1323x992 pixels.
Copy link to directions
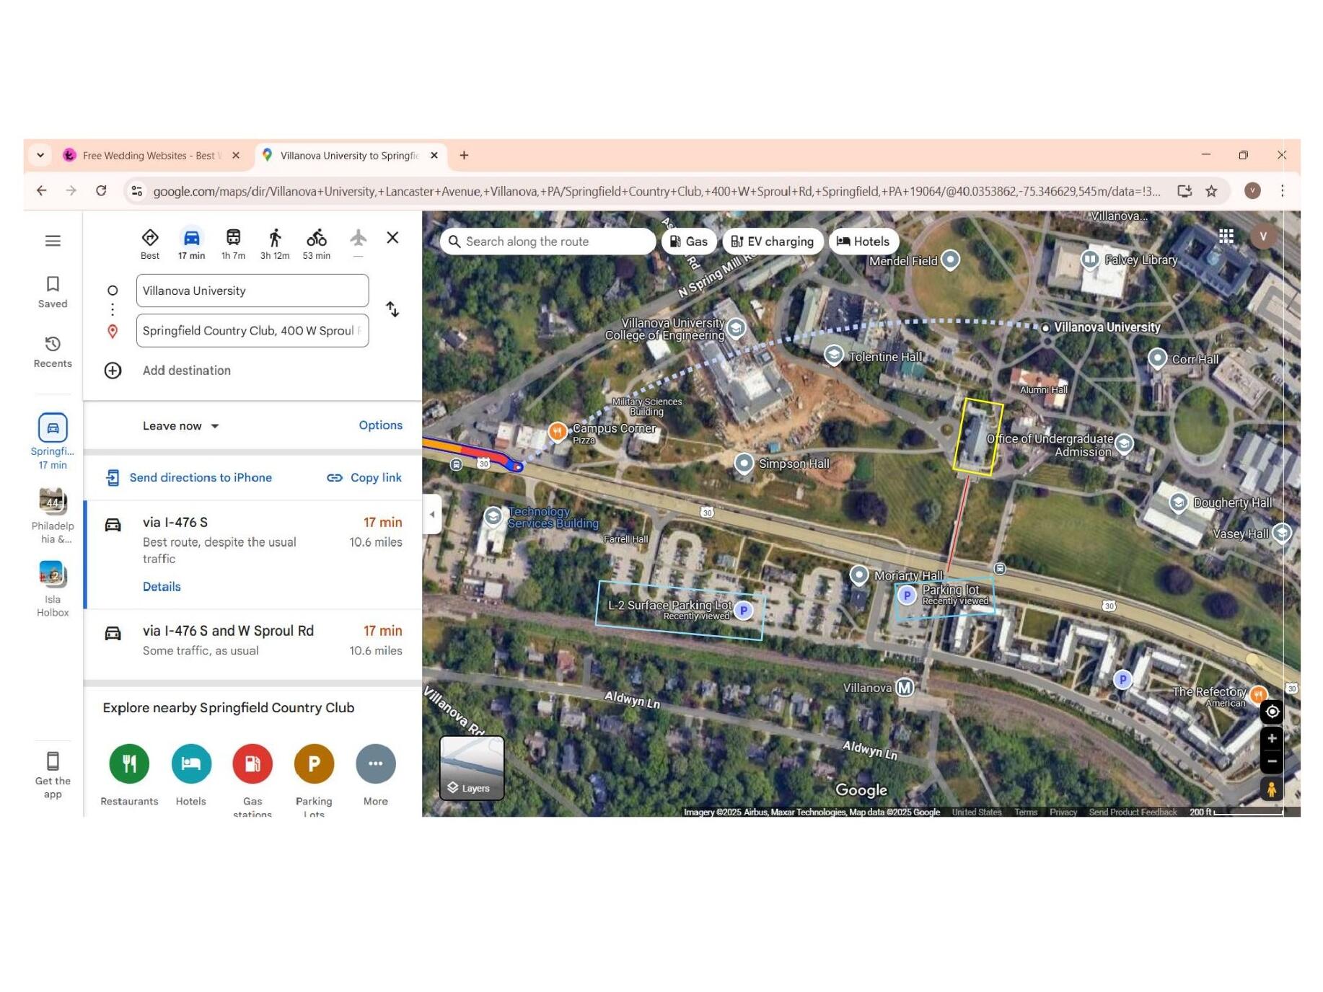click(364, 477)
